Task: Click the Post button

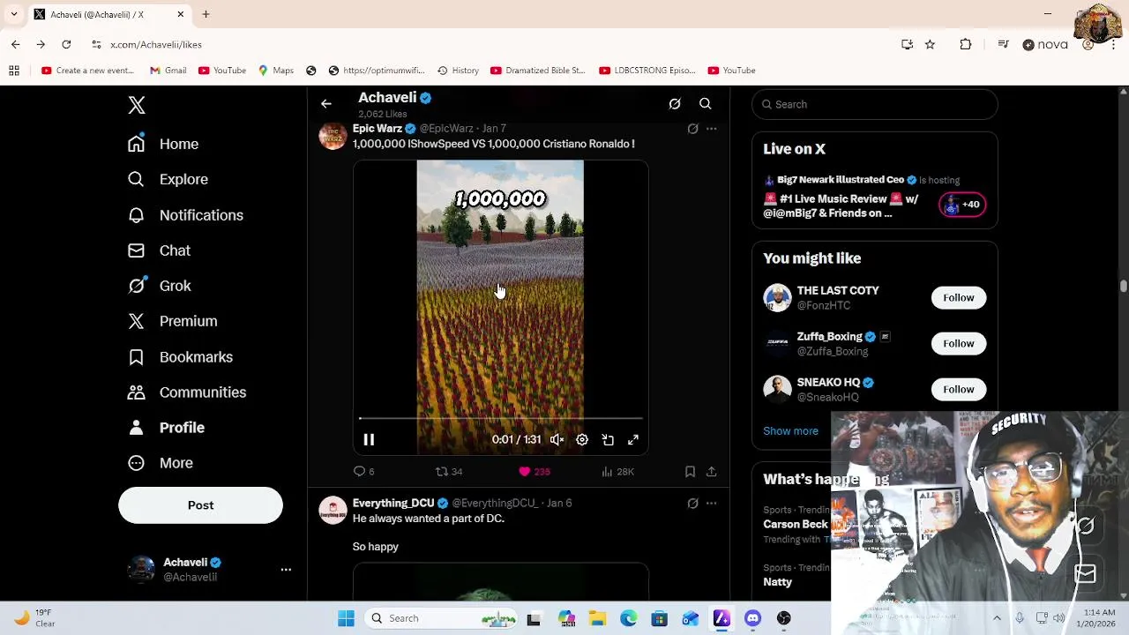Action: tap(200, 505)
